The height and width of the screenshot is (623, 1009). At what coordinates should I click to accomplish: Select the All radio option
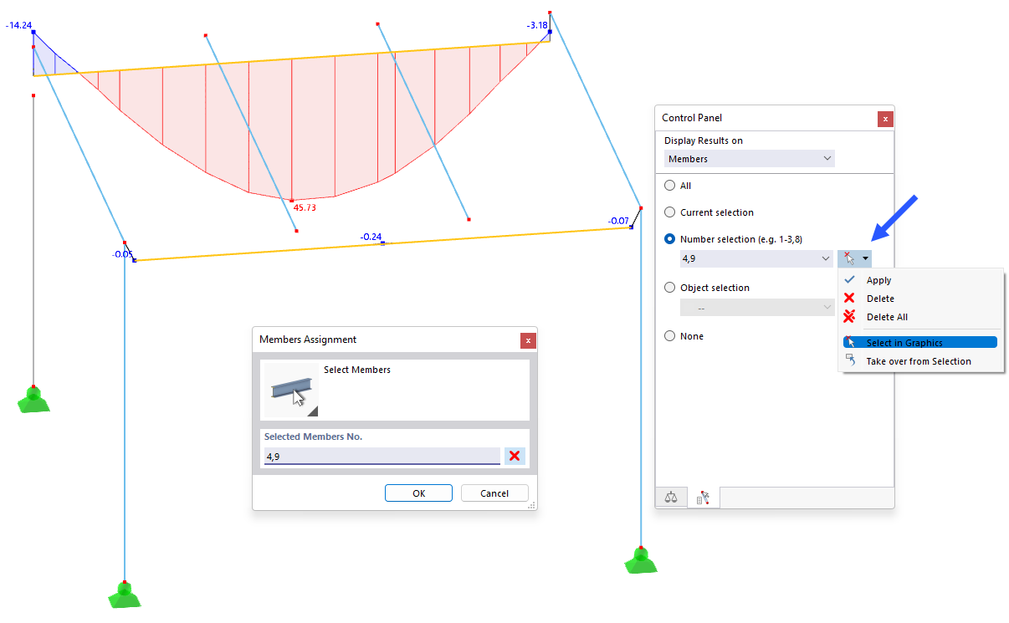[x=669, y=186]
